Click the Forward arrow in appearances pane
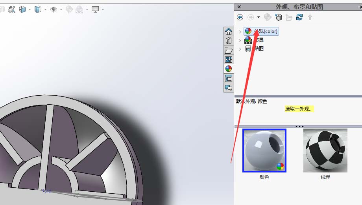Screen dimensions: 362x205 pos(251,17)
